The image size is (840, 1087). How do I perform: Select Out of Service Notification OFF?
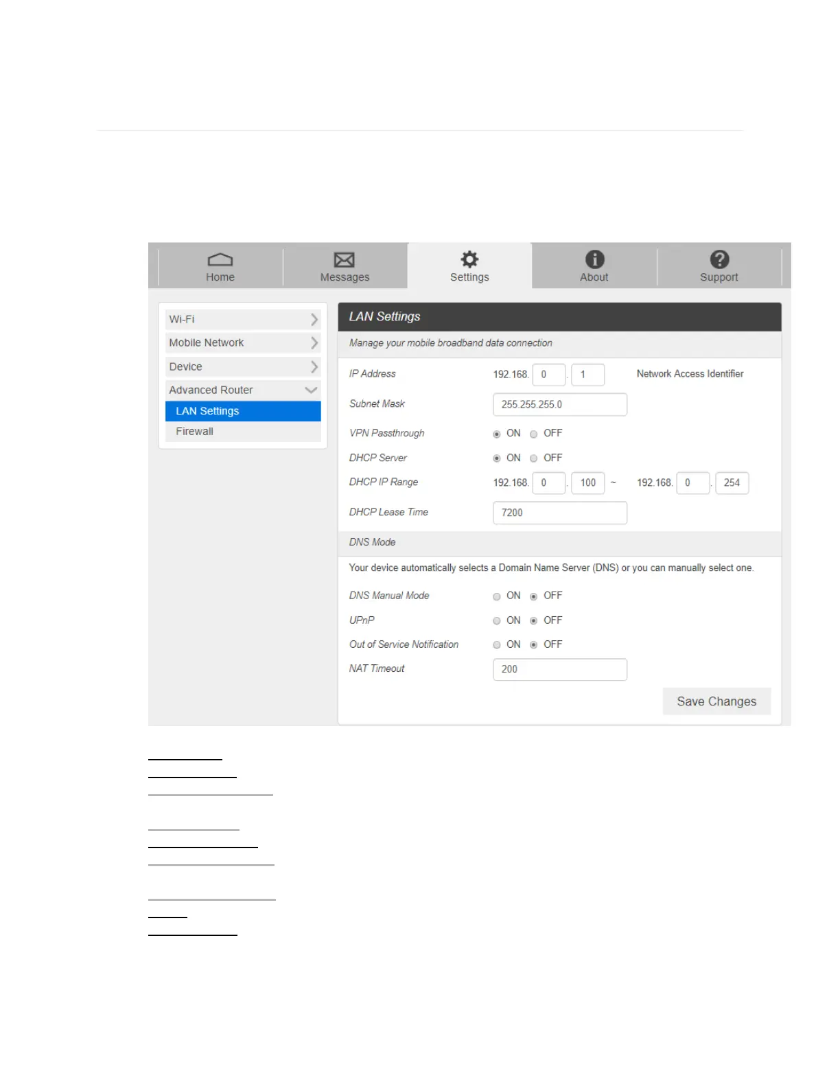pos(533,645)
